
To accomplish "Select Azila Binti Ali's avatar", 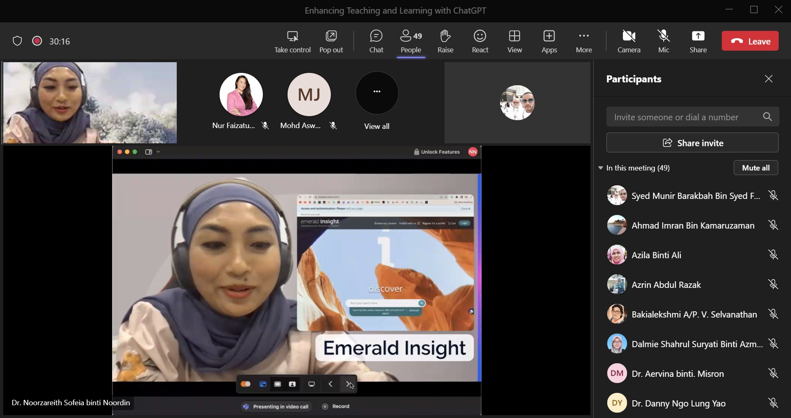I will pos(617,255).
